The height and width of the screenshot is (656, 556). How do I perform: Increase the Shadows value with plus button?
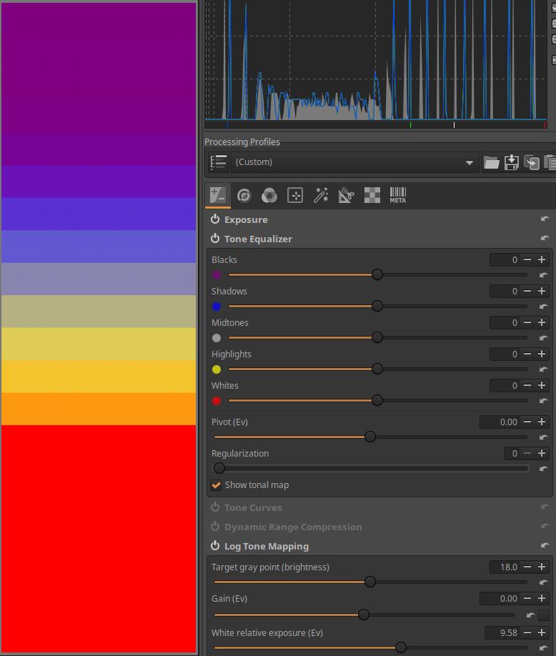click(542, 291)
